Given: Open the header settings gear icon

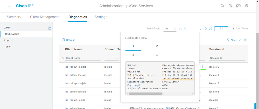Looking at the screenshot, I should [x=247, y=6].
